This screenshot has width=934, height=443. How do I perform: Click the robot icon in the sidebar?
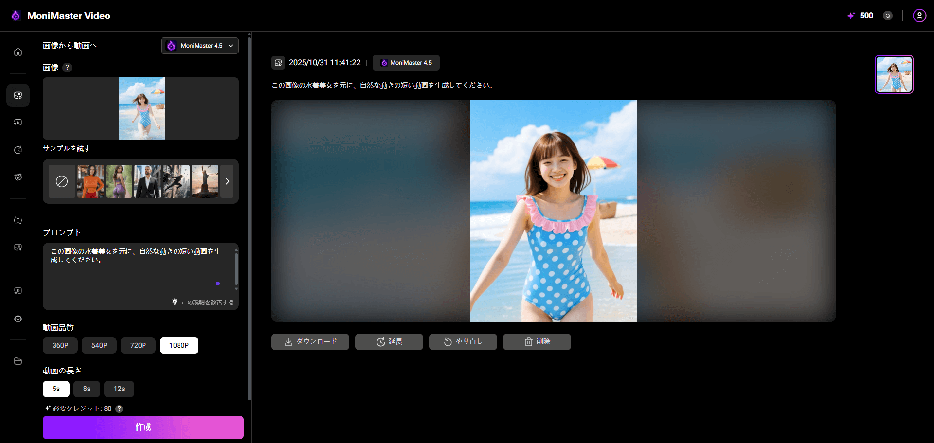pos(18,319)
